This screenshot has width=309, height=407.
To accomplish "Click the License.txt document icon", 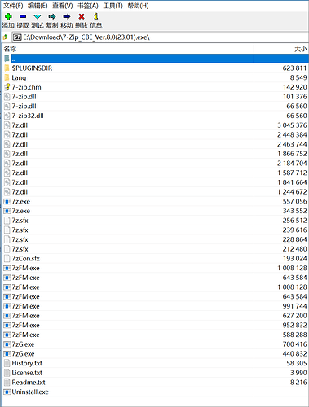I will click(x=7, y=373).
